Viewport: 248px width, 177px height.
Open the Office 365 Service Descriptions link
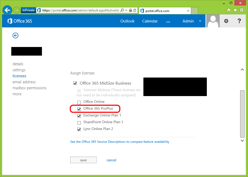(120, 142)
